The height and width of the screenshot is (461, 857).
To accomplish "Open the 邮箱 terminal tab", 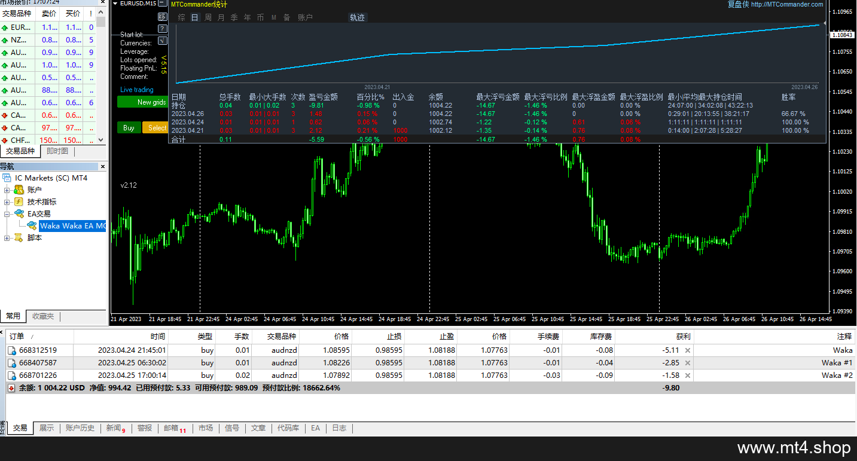I will [x=175, y=428].
